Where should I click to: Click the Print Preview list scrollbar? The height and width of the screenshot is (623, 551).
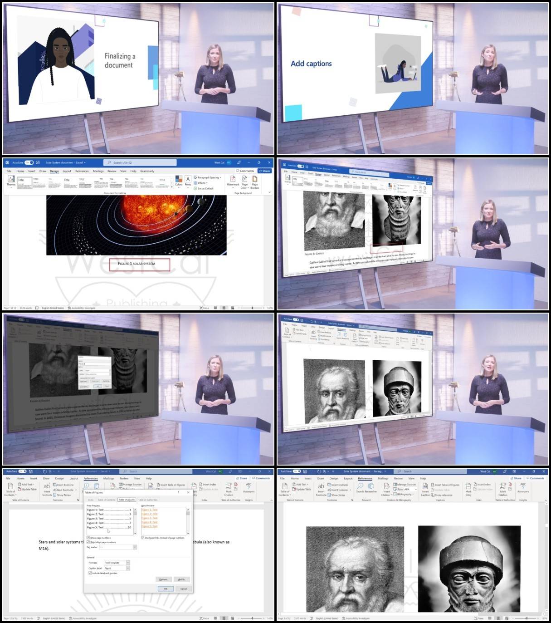tap(135, 520)
